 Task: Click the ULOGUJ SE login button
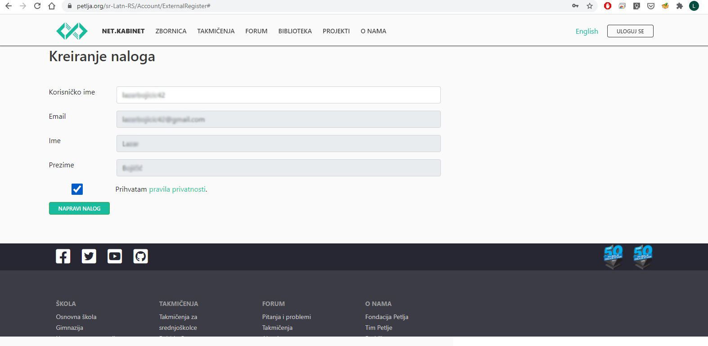pos(630,31)
